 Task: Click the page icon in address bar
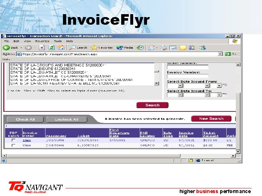point(19,54)
